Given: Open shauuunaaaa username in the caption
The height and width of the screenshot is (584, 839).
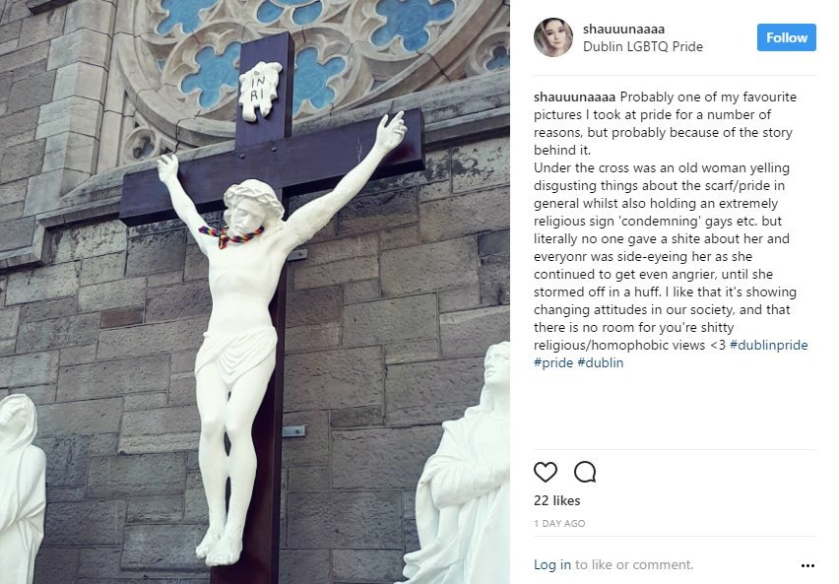Looking at the screenshot, I should [x=575, y=97].
